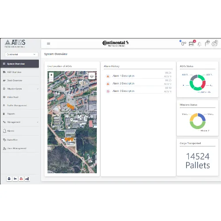Viewport: 221px width, 221px height.
Task: Click the Alarm 1 warning triangle icon
Action: 108,76
